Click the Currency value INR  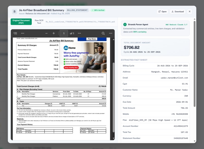tap(186, 96)
